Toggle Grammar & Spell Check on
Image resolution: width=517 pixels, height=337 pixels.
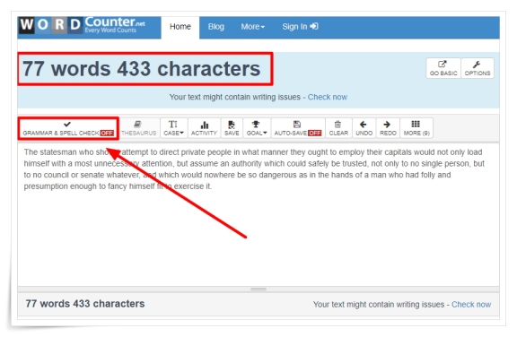[68, 128]
